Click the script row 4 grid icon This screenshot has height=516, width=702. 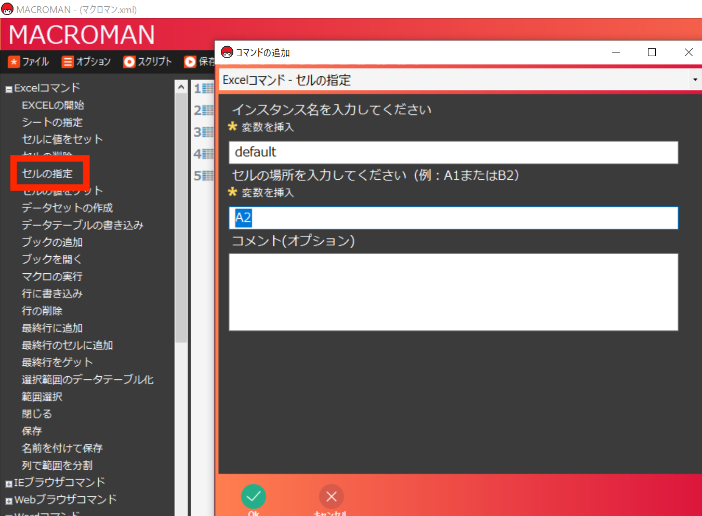pos(208,154)
